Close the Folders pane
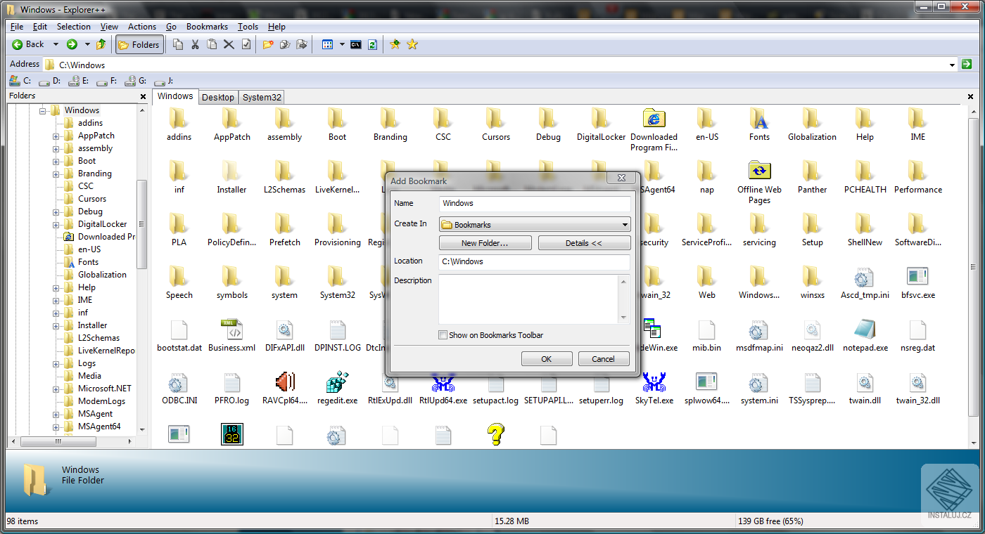Screen dimensions: 985x534 (x=144, y=96)
